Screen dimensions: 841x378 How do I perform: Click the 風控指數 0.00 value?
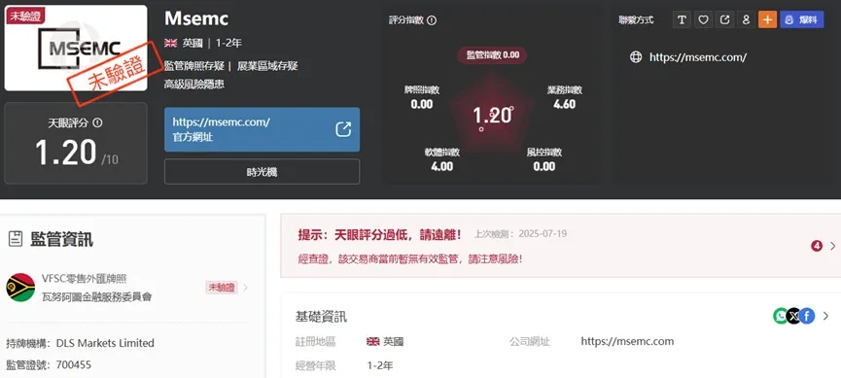(543, 166)
